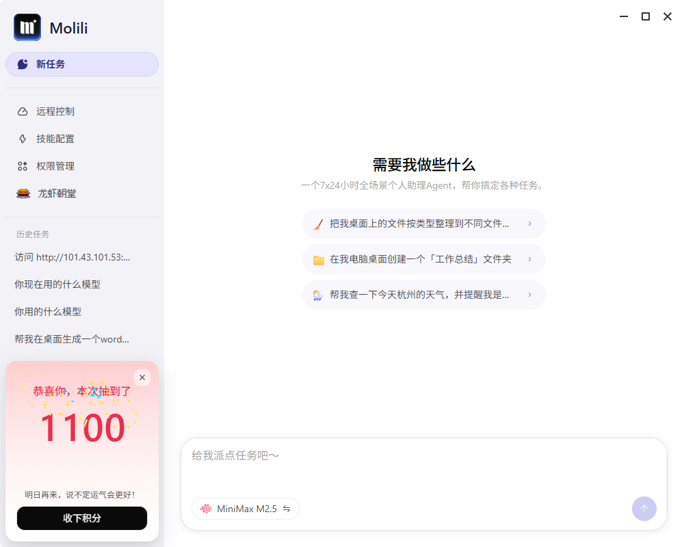This screenshot has width=684, height=547.
Task: Click the 收下积分 button
Action: coord(82,518)
